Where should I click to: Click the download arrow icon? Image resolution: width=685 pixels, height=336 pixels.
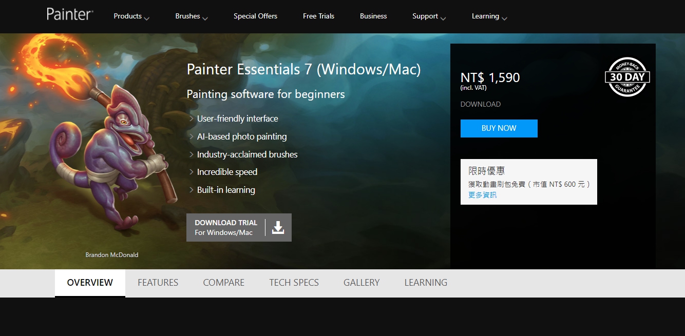pos(278,227)
